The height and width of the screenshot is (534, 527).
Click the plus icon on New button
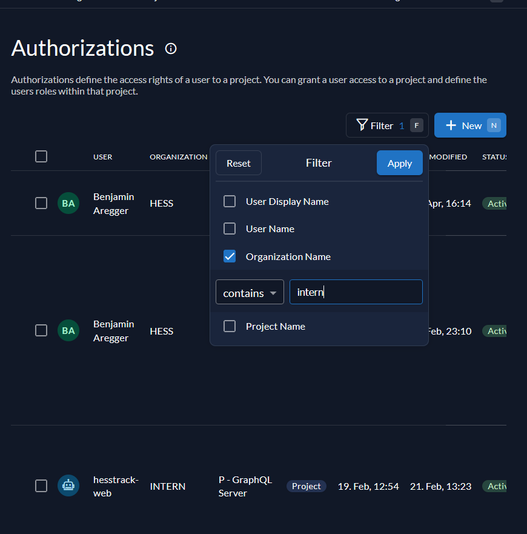(451, 125)
